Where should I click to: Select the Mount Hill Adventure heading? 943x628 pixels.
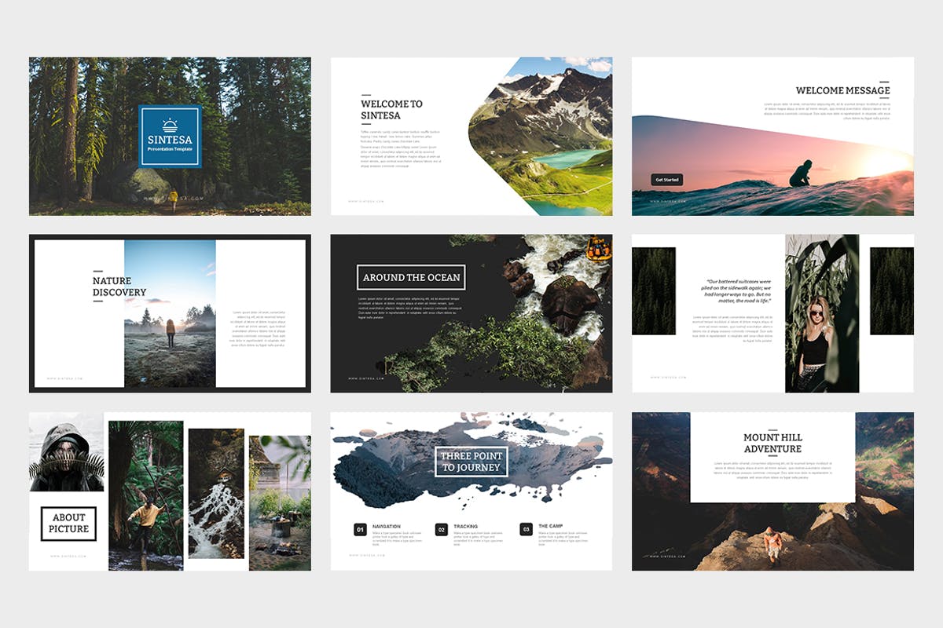[x=772, y=443]
